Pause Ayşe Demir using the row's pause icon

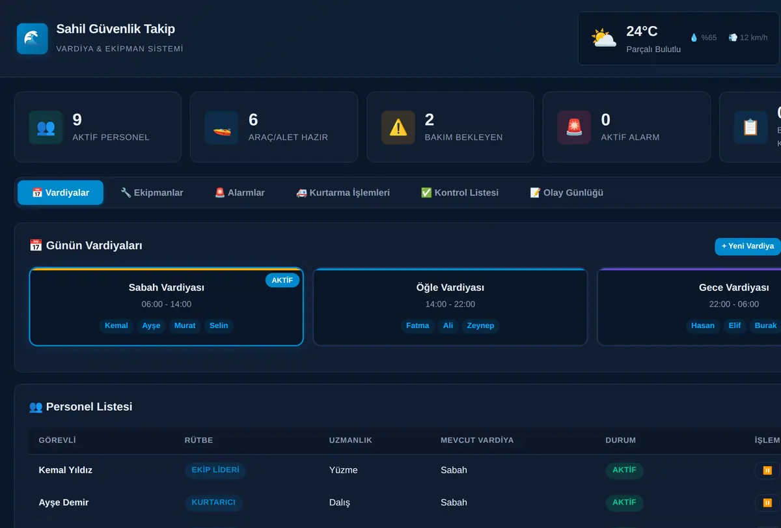767,503
